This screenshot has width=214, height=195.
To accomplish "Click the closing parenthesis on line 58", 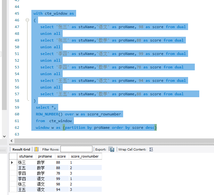I will point(35,101).
